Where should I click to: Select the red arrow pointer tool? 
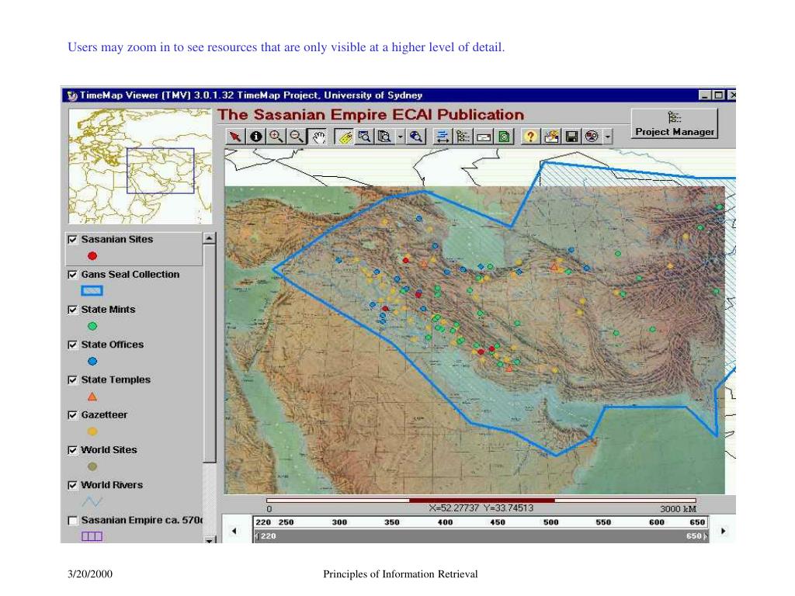235,137
